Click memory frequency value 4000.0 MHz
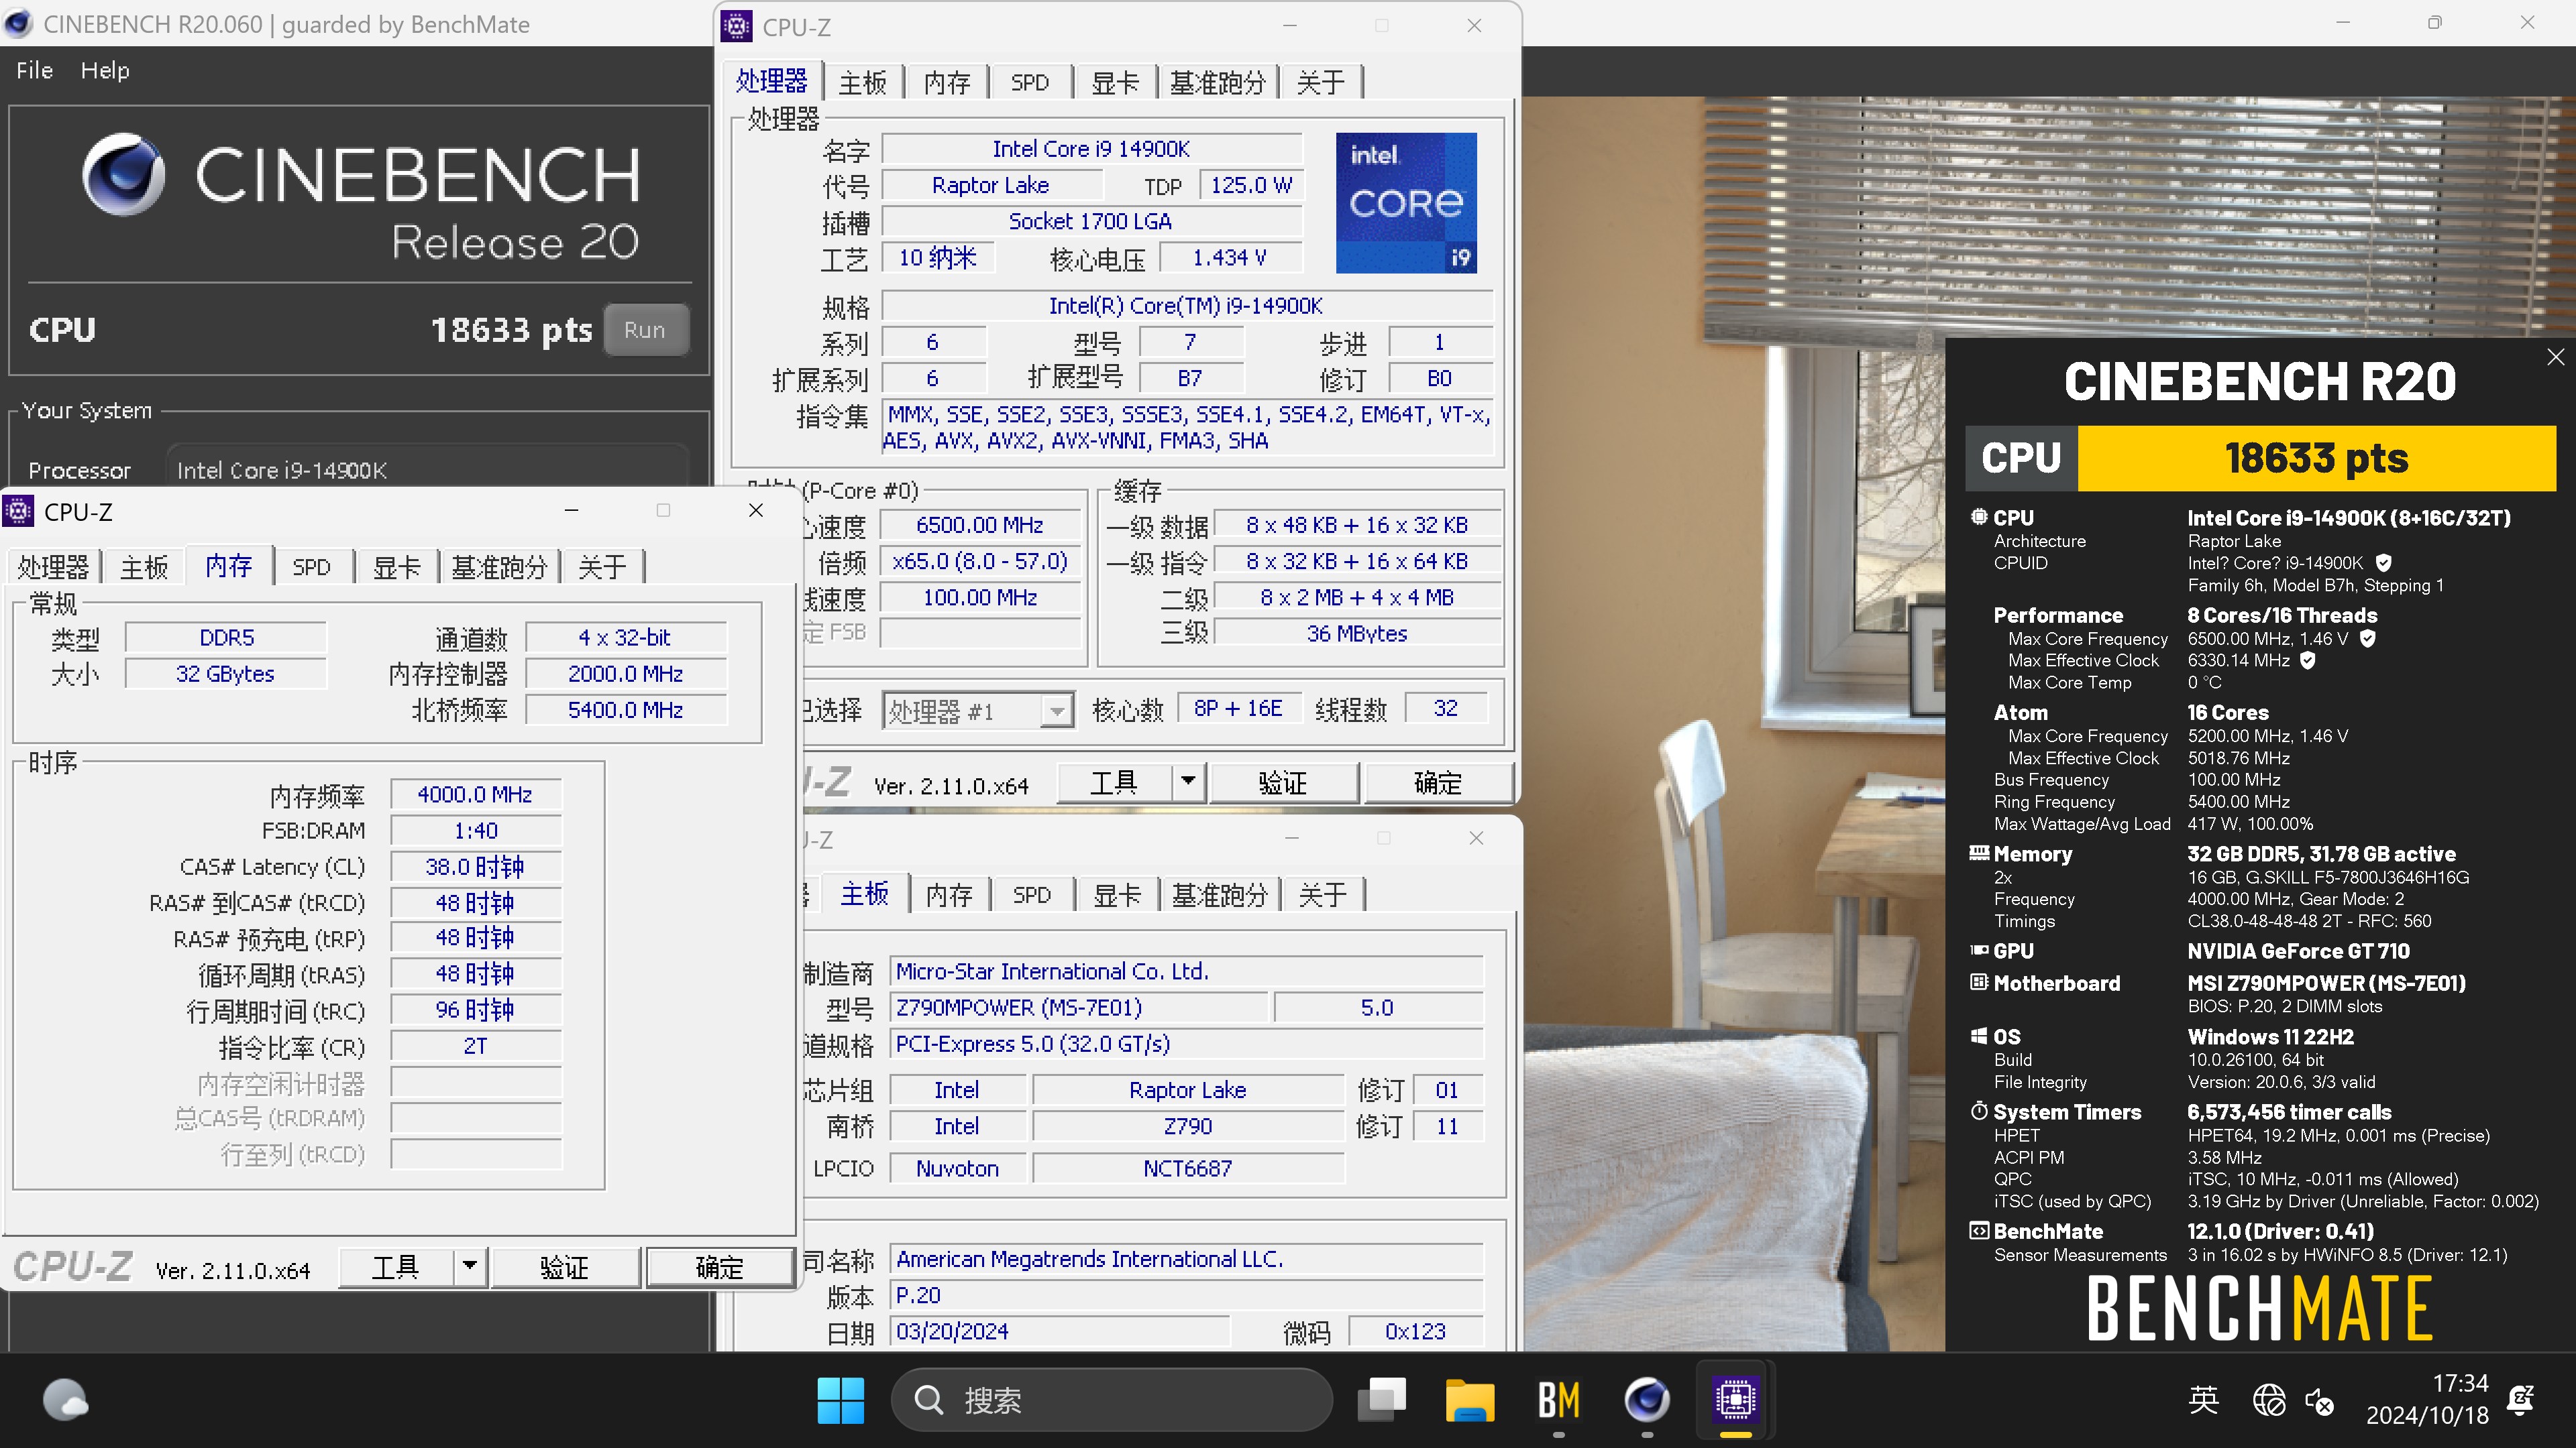 tap(475, 794)
